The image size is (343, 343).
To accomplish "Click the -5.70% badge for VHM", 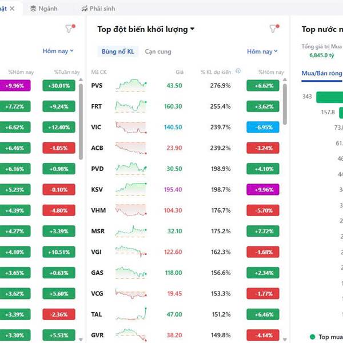I will [x=263, y=210].
